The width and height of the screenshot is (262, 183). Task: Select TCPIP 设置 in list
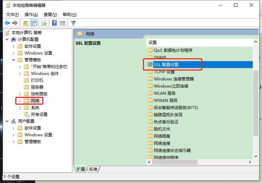pyautogui.click(x=164, y=72)
